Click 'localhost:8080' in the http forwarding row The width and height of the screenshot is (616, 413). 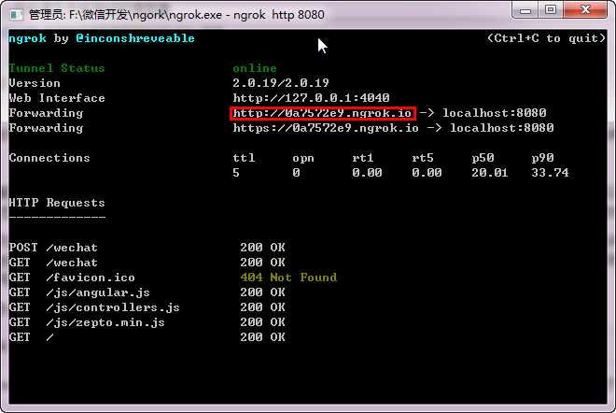[495, 113]
